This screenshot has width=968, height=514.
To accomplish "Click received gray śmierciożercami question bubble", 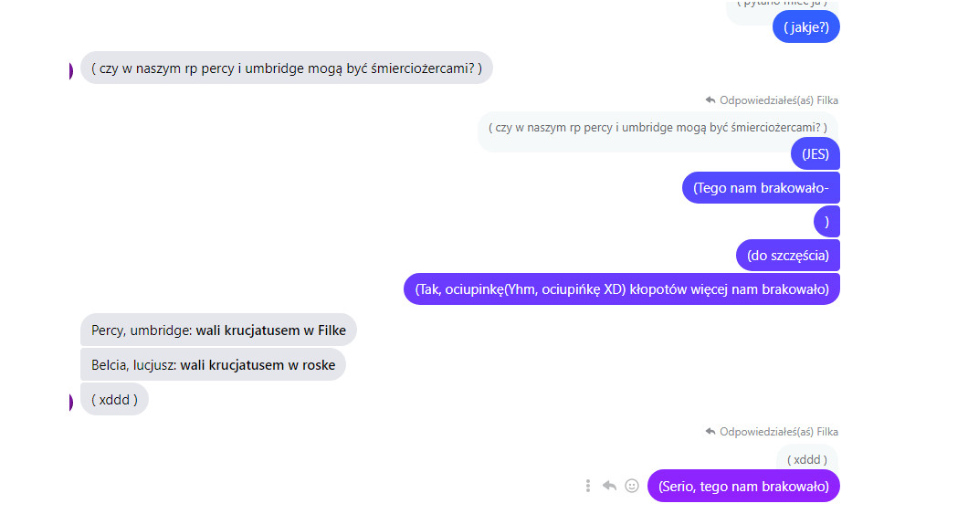I will click(287, 68).
